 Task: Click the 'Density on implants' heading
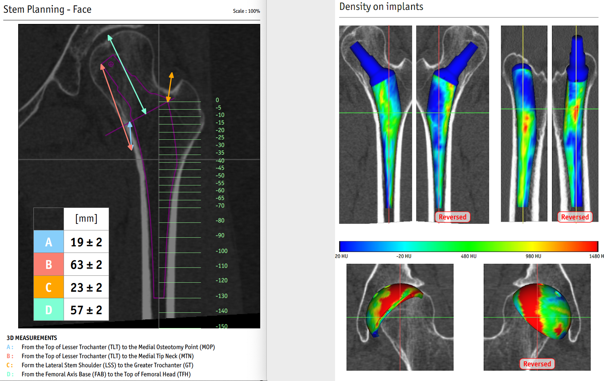click(381, 7)
